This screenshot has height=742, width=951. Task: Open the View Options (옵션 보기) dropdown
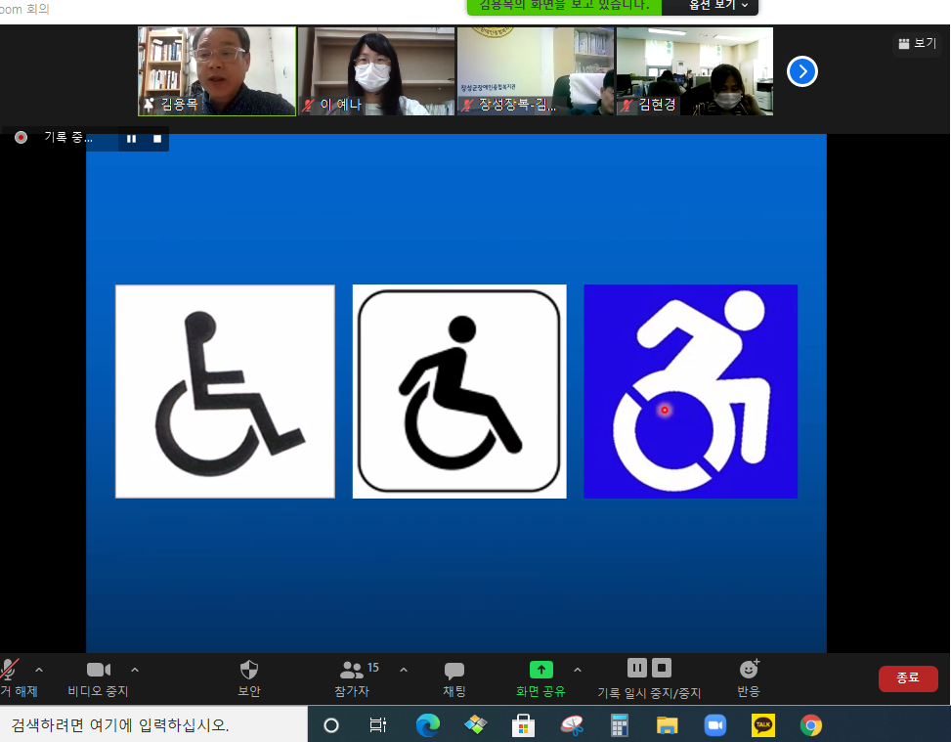tap(718, 5)
